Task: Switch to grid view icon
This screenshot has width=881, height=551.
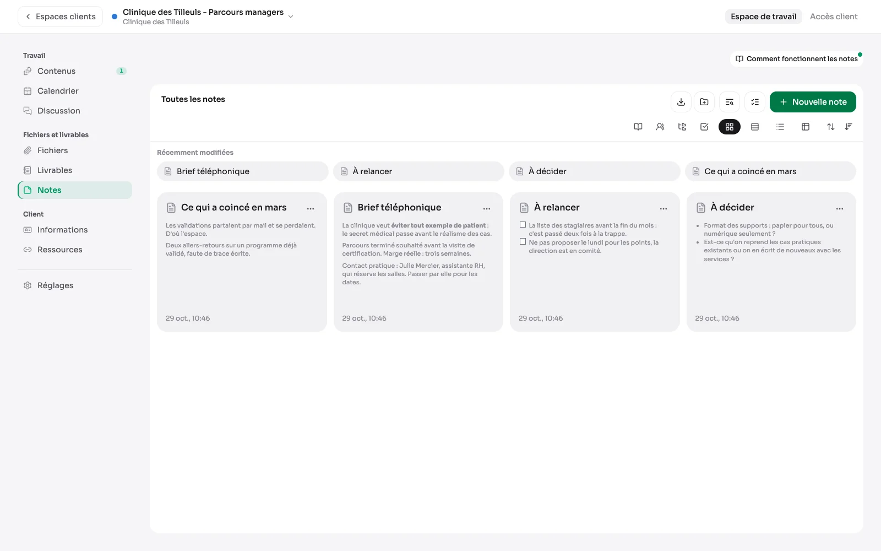Action: coord(730,127)
